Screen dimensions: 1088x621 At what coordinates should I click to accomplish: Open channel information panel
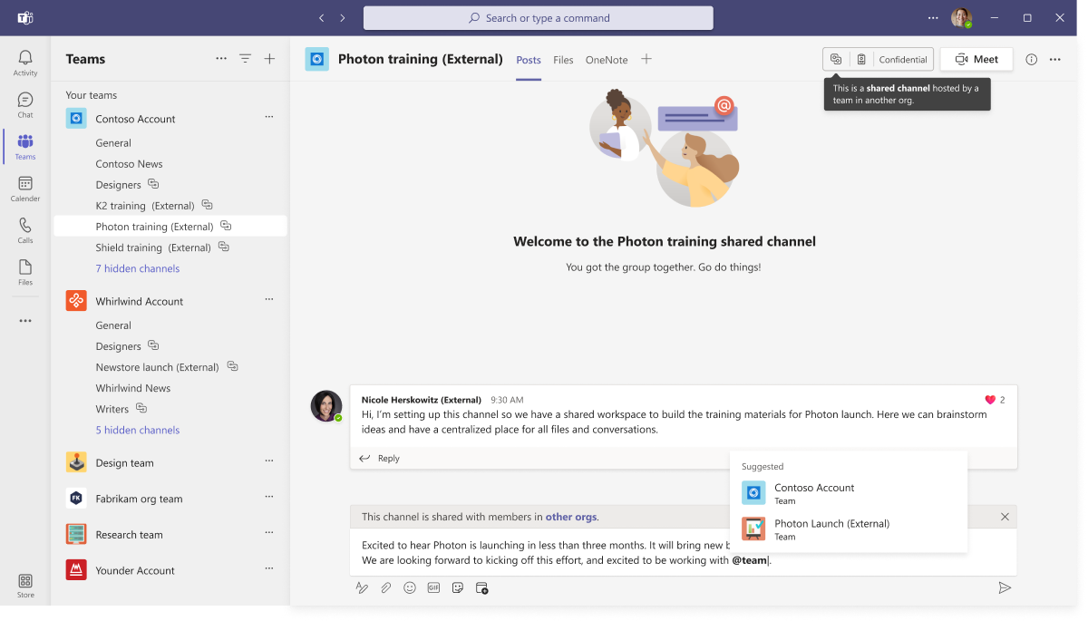pos(1031,59)
